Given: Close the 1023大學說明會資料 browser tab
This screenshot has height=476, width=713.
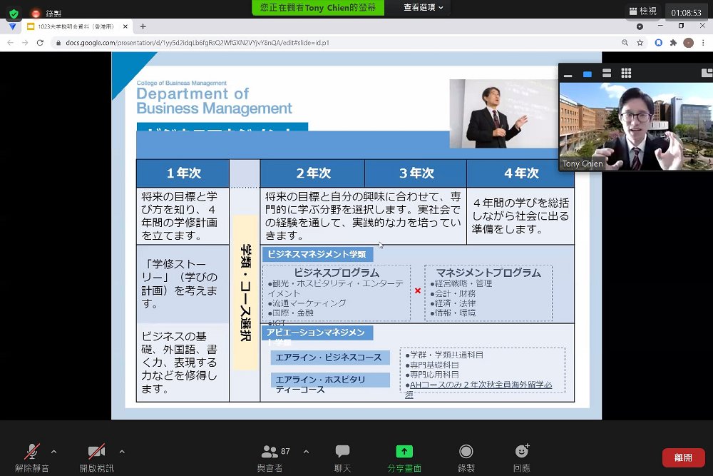Looking at the screenshot, I should [125, 27].
